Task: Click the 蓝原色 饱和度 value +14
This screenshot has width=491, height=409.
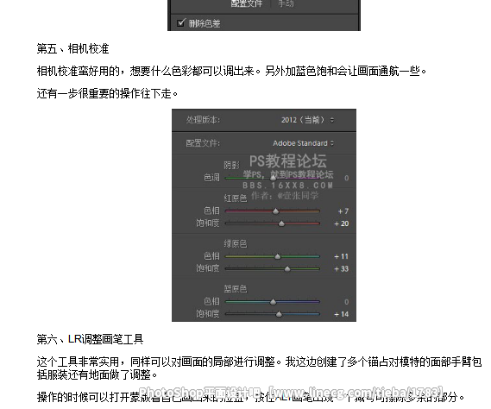Action: [x=342, y=314]
